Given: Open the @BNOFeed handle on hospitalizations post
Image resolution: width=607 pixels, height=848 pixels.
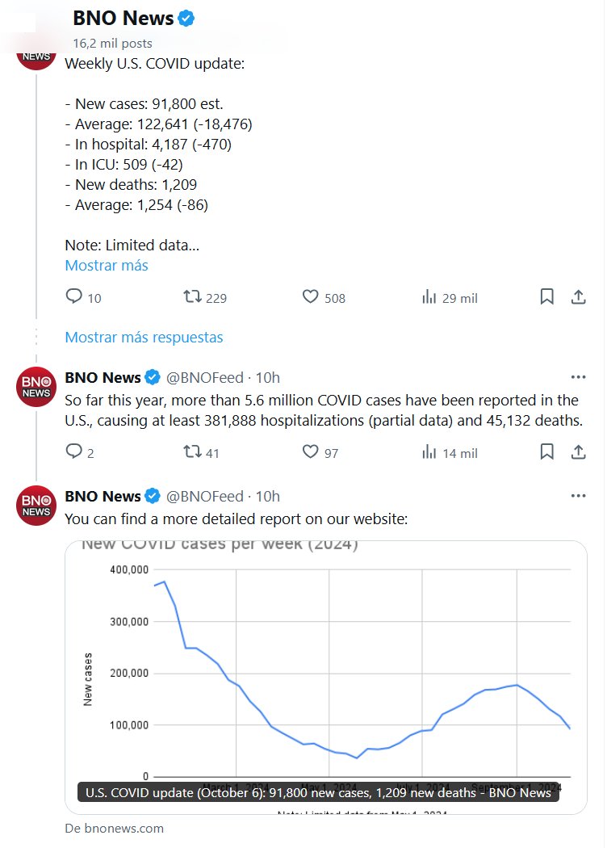Looking at the screenshot, I should coord(204,377).
